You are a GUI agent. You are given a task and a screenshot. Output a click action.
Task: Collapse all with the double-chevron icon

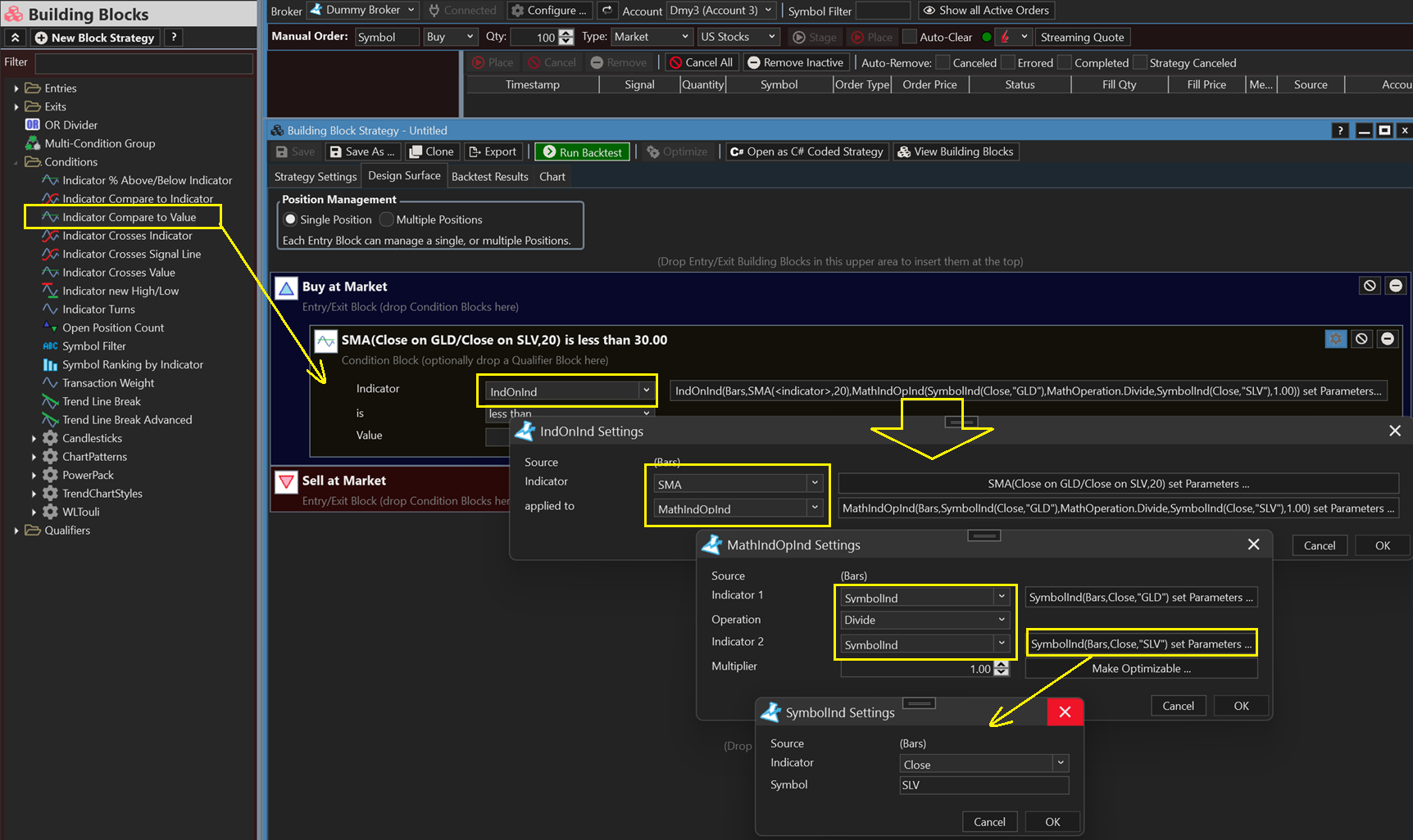pyautogui.click(x=16, y=38)
